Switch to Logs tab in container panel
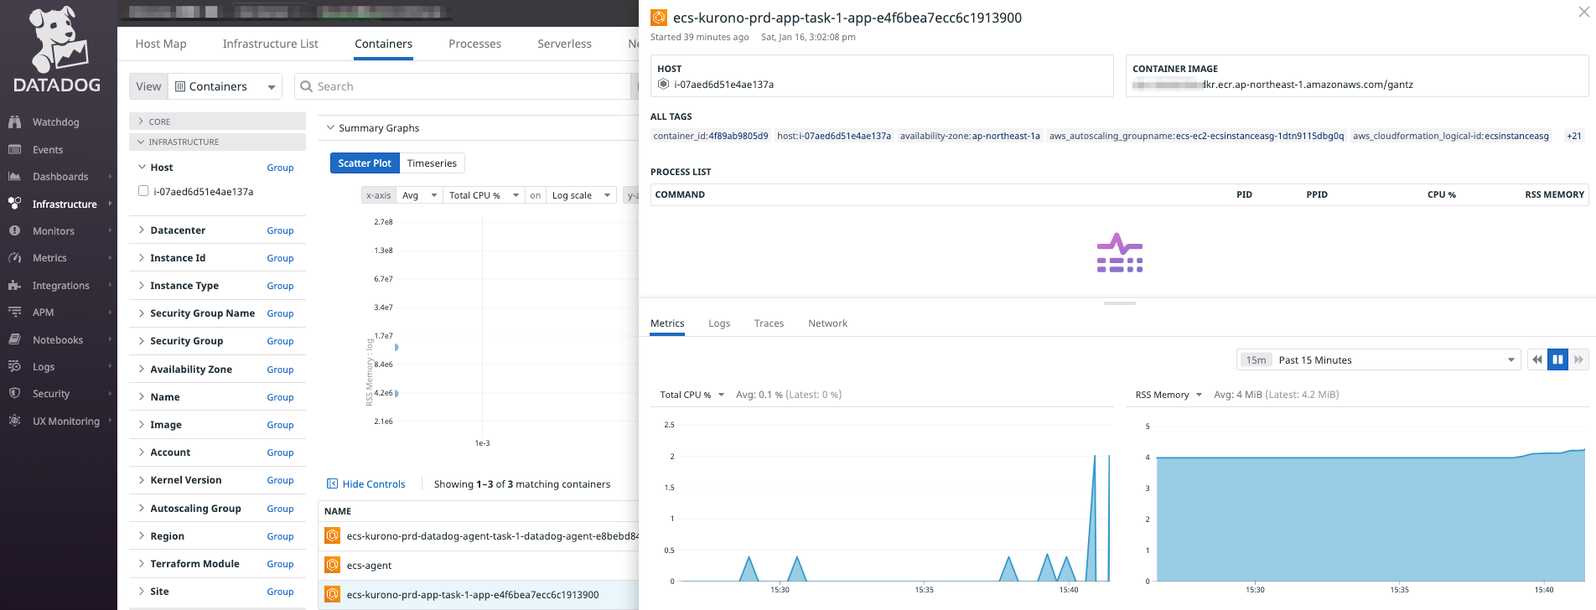1596x610 pixels. 719,323
